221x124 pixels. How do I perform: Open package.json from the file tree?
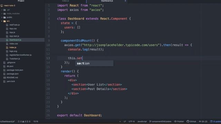coord(13,74)
